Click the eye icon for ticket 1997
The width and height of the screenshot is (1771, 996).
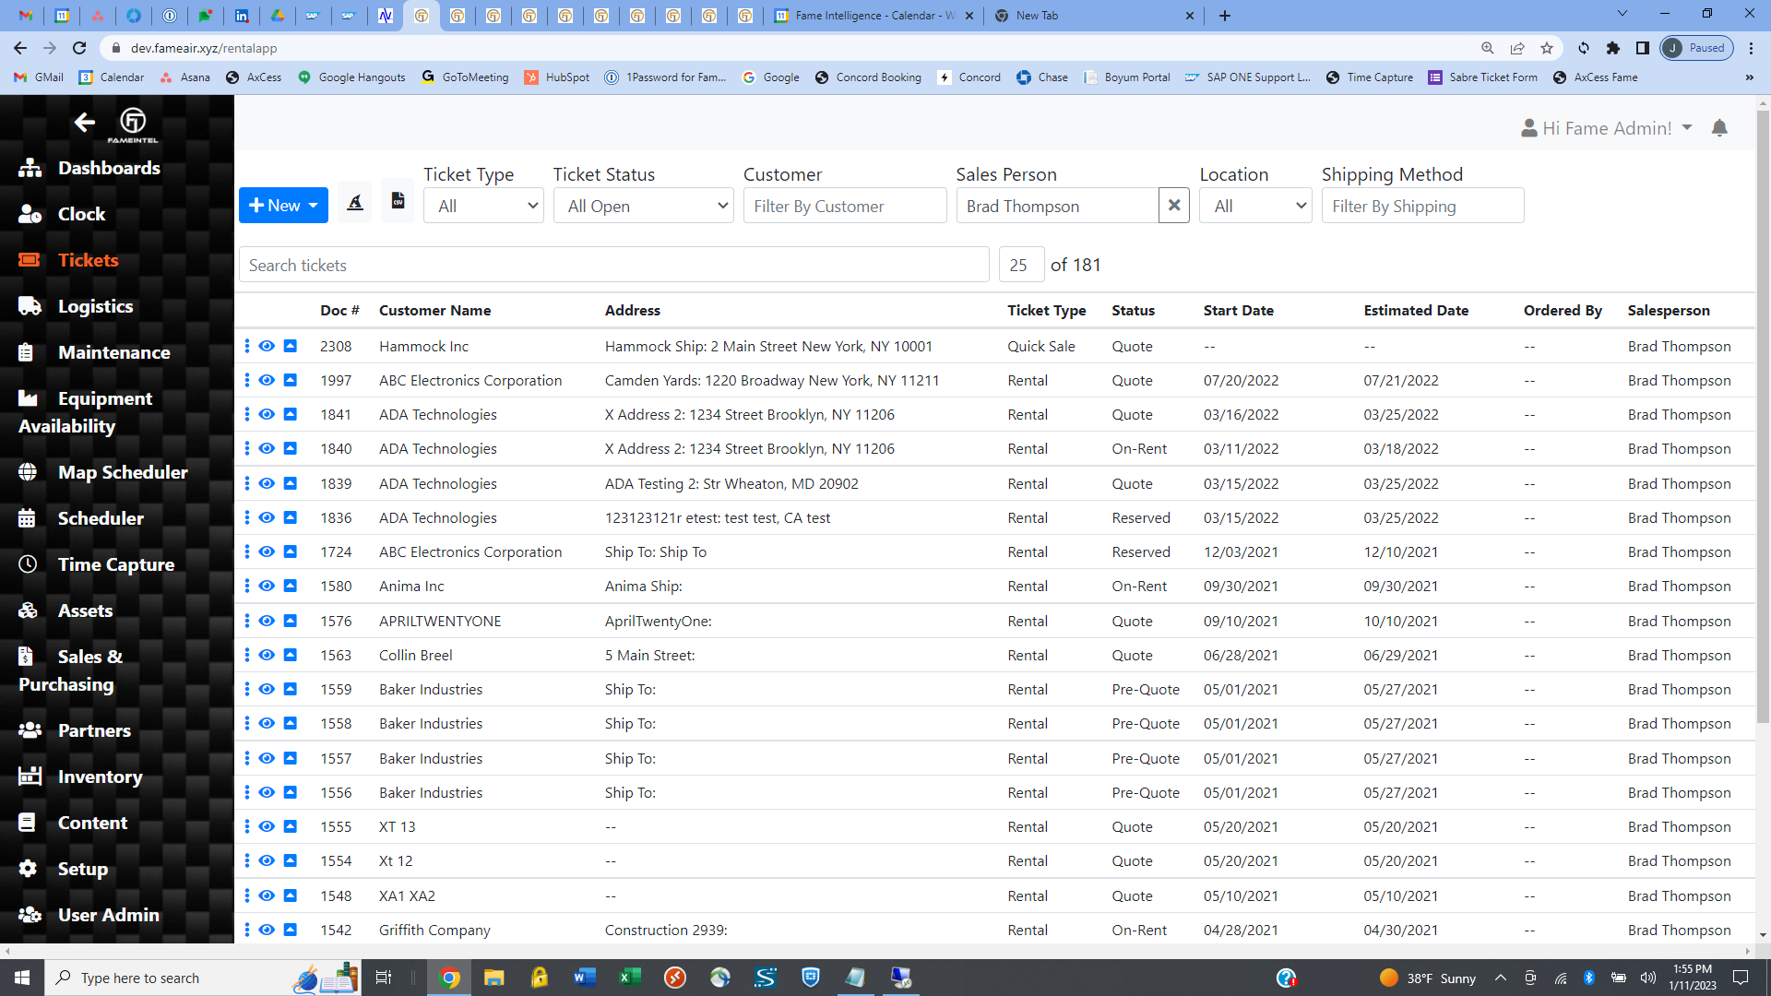[x=267, y=380]
